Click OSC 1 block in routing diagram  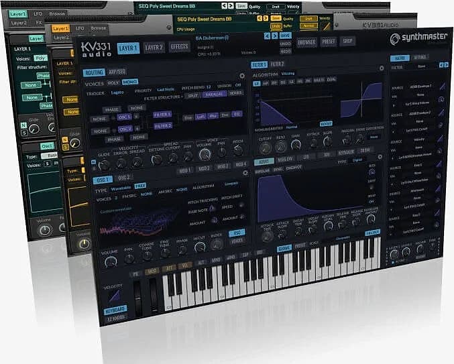pos(125,117)
